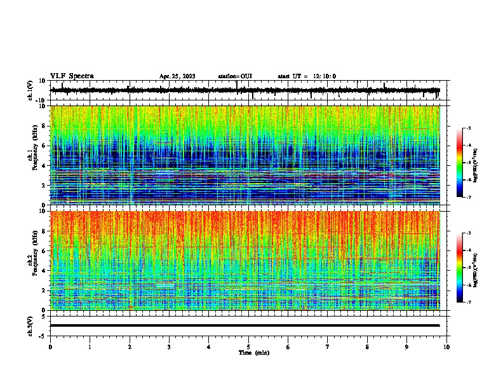Click time axis tick label "1"
The height and width of the screenshot is (389, 503).
(x=90, y=347)
